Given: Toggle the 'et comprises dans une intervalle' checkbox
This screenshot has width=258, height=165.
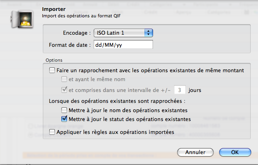Looking at the screenshot, I should [x=64, y=90].
